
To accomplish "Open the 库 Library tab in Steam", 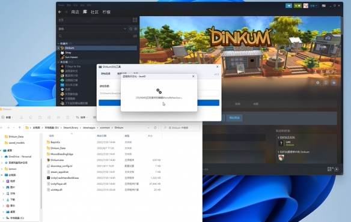I will tap(85, 12).
